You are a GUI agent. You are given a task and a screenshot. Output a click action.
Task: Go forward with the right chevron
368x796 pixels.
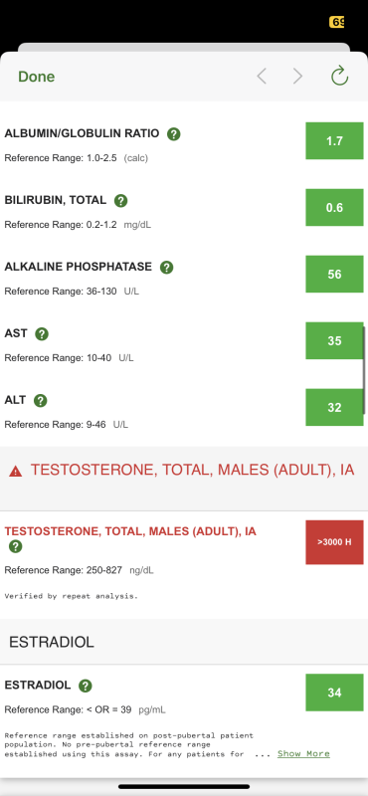click(298, 77)
